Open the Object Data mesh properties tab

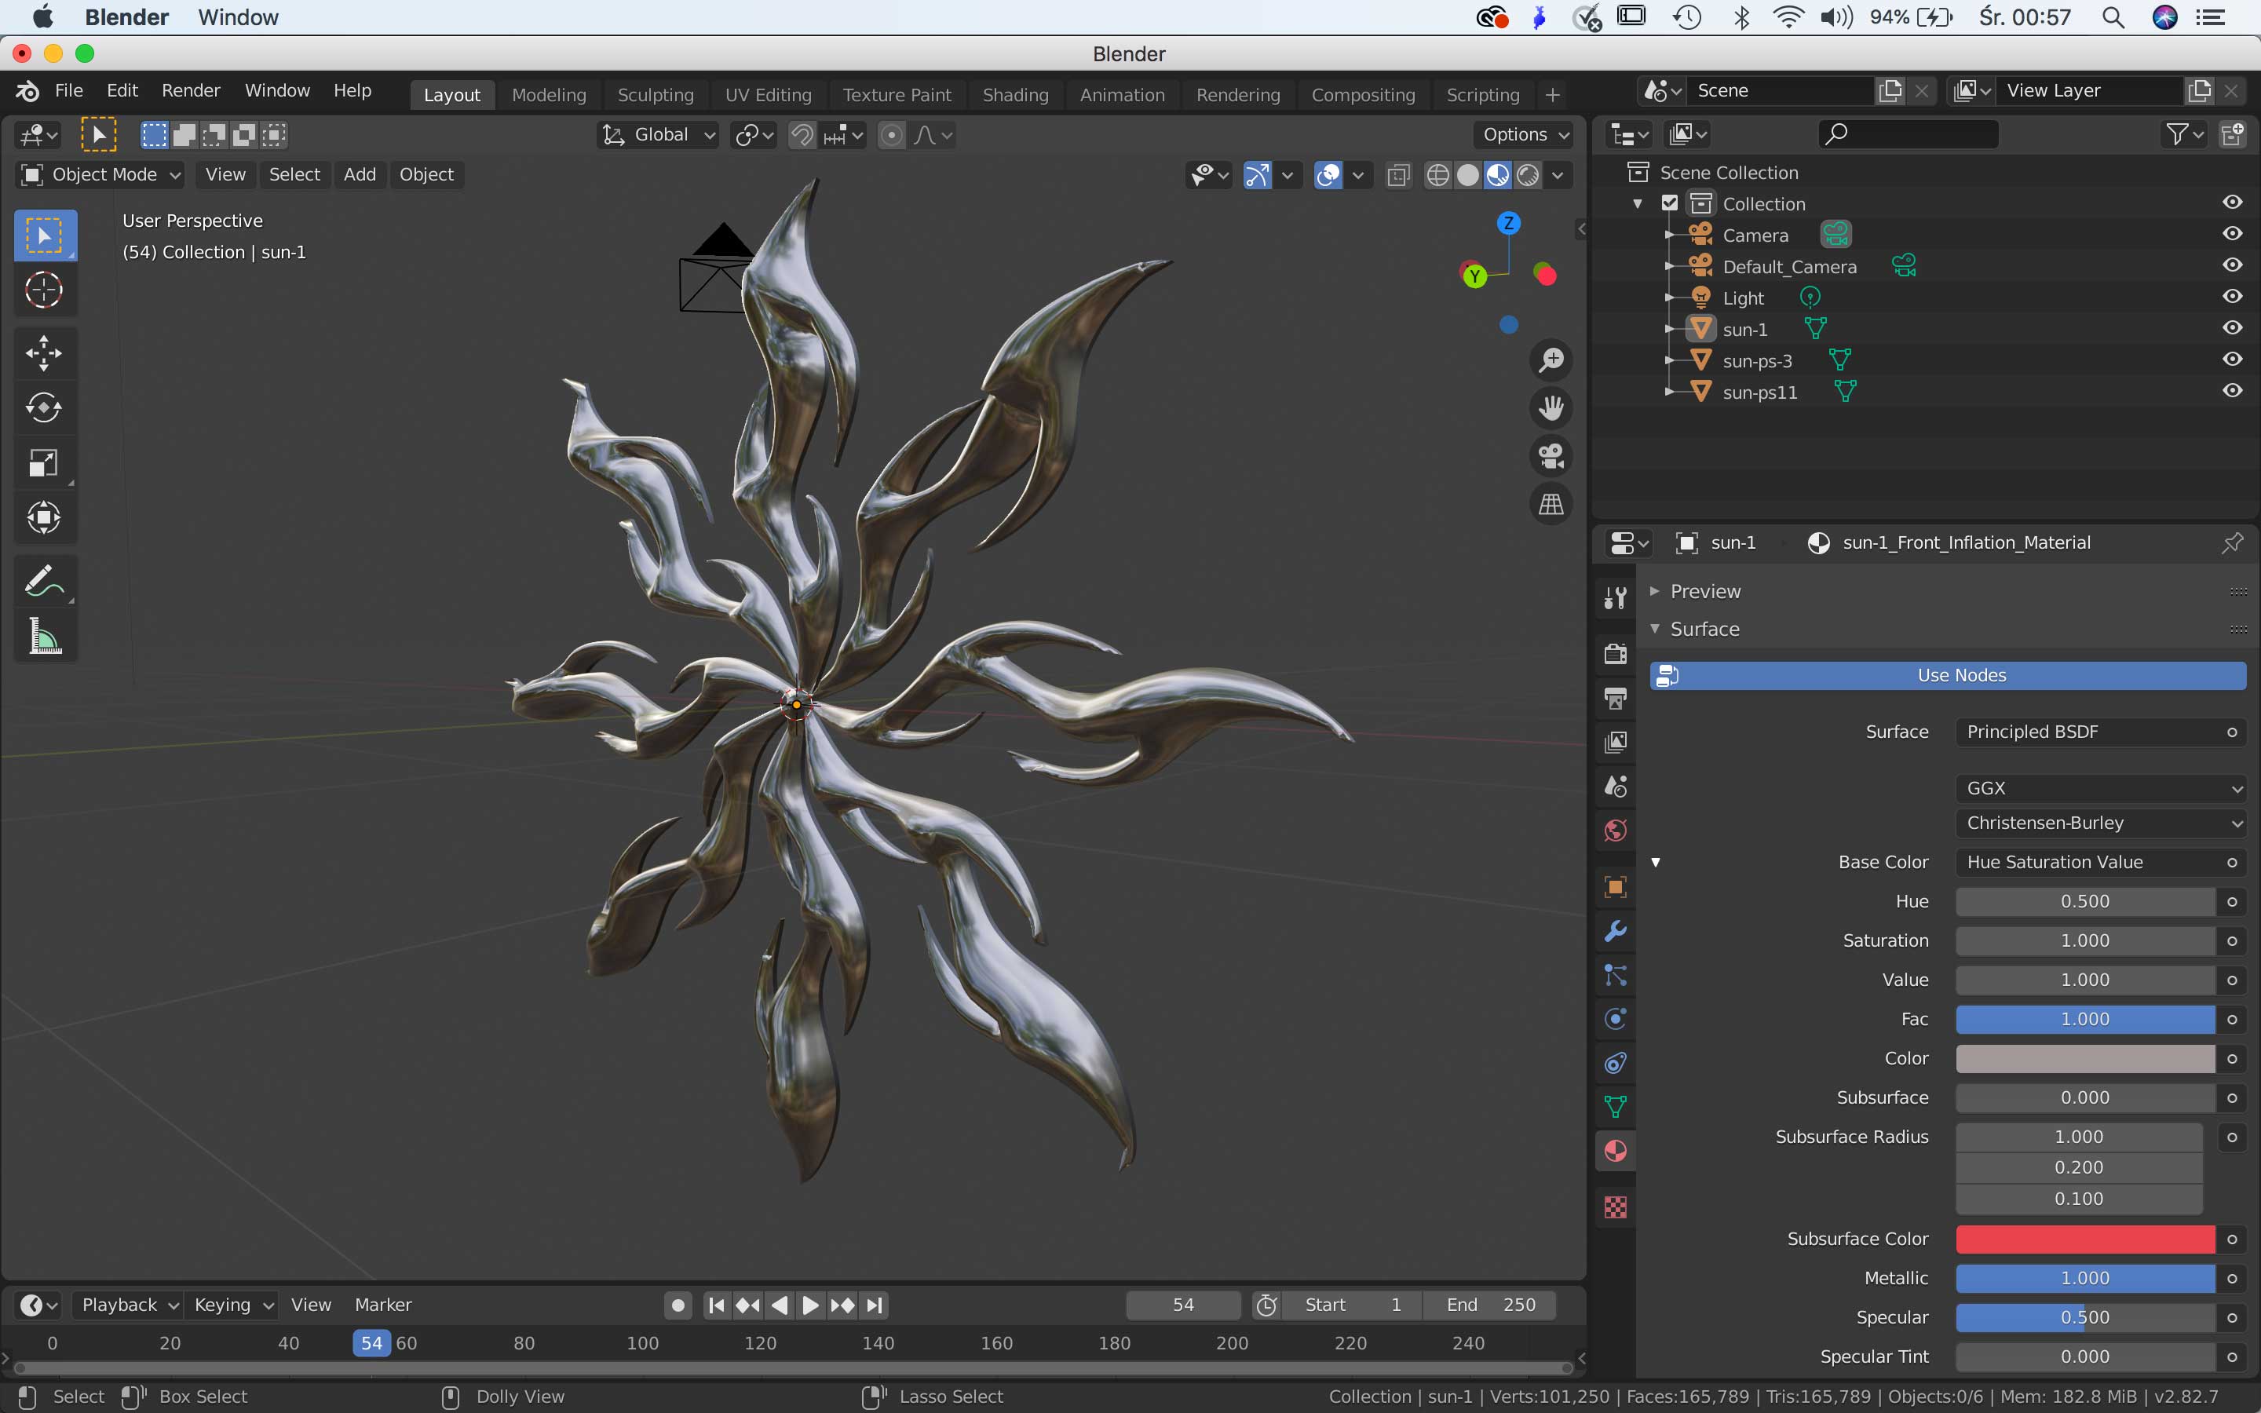pos(1616,1107)
